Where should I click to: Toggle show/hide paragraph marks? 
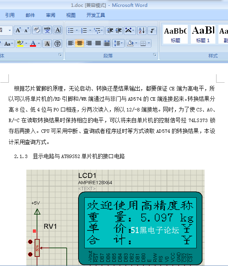(x=152, y=31)
